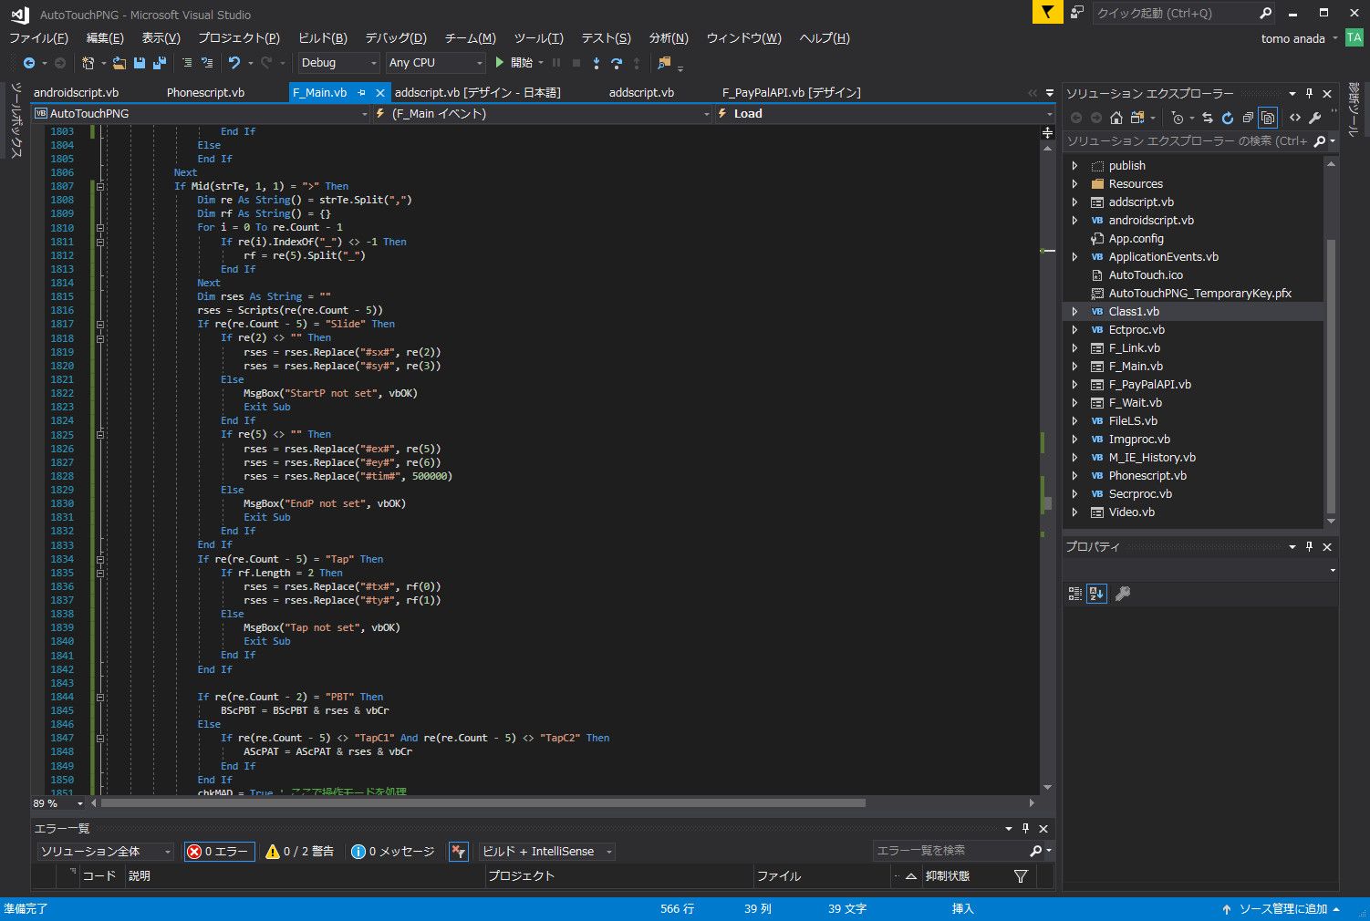Toggle the 0 / 2 警告 warnings filter
The width and height of the screenshot is (1370, 921).
coord(300,852)
